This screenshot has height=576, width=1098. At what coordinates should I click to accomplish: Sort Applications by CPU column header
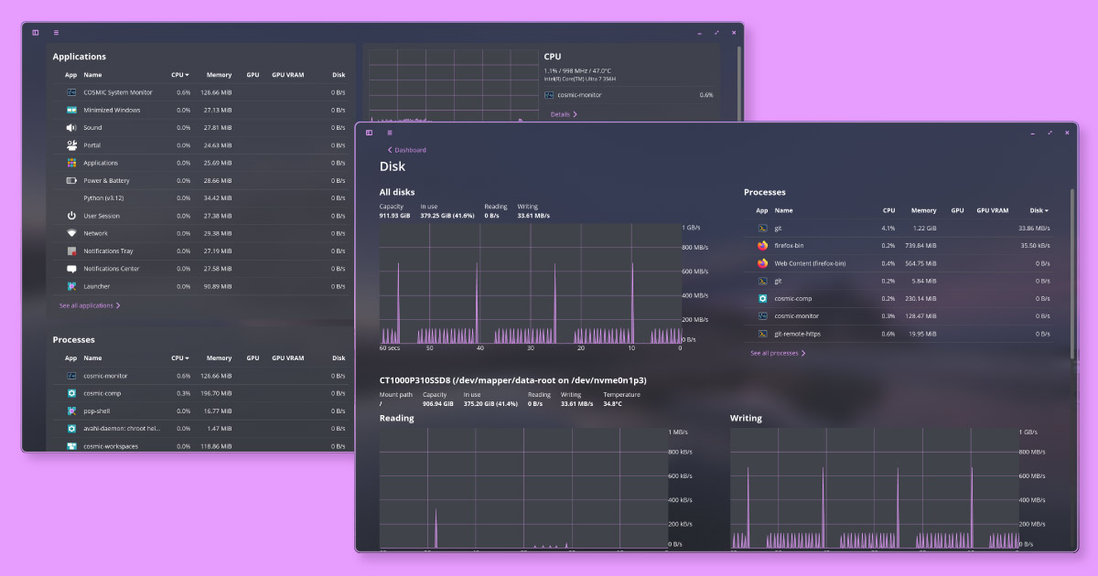[180, 75]
